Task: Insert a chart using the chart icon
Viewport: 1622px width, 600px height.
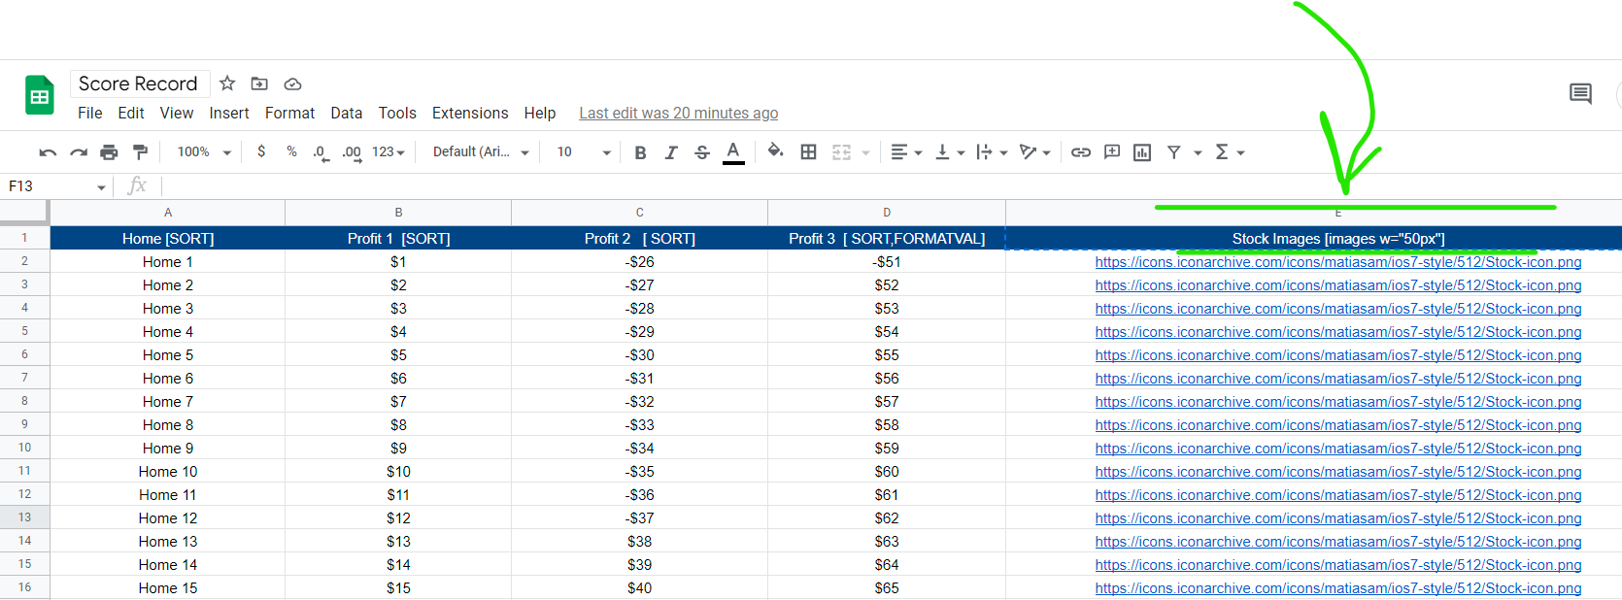Action: click(x=1142, y=152)
